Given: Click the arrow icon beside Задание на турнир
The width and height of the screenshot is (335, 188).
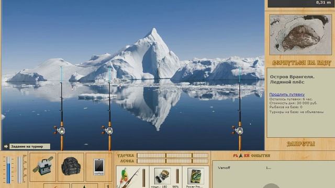Looking at the screenshot, I should pyautogui.click(x=6, y=146).
